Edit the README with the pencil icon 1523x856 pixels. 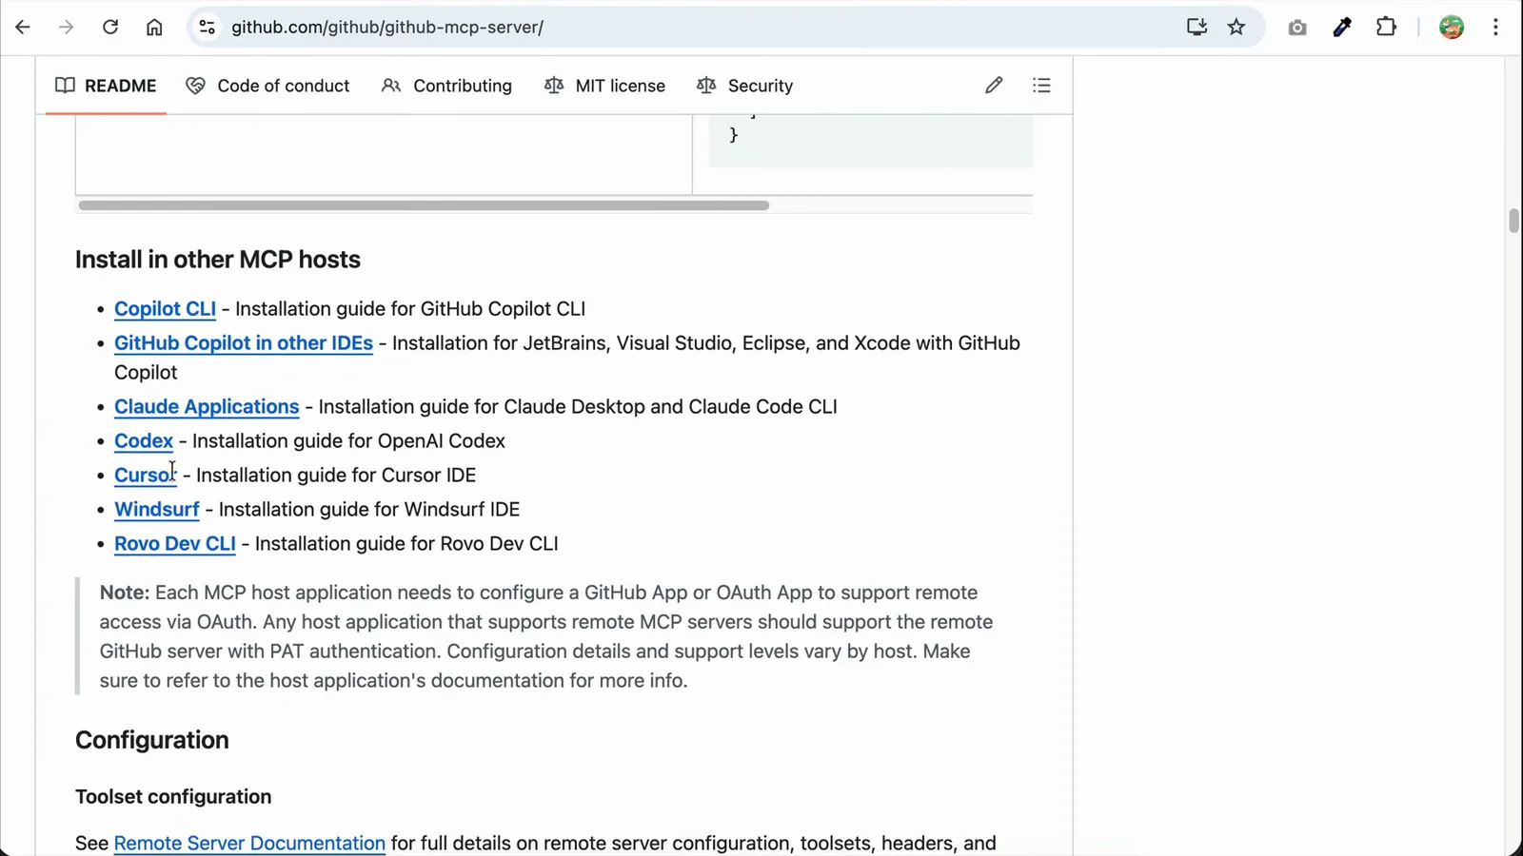click(994, 86)
